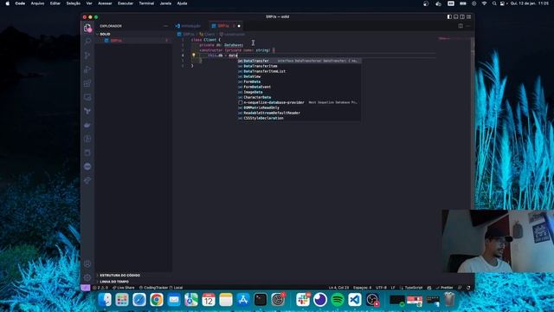Open the Terminal menu
Viewport: 554px width, 312px height.
click(x=146, y=3)
